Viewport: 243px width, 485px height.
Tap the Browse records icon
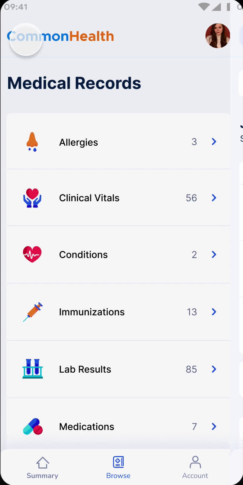click(118, 462)
